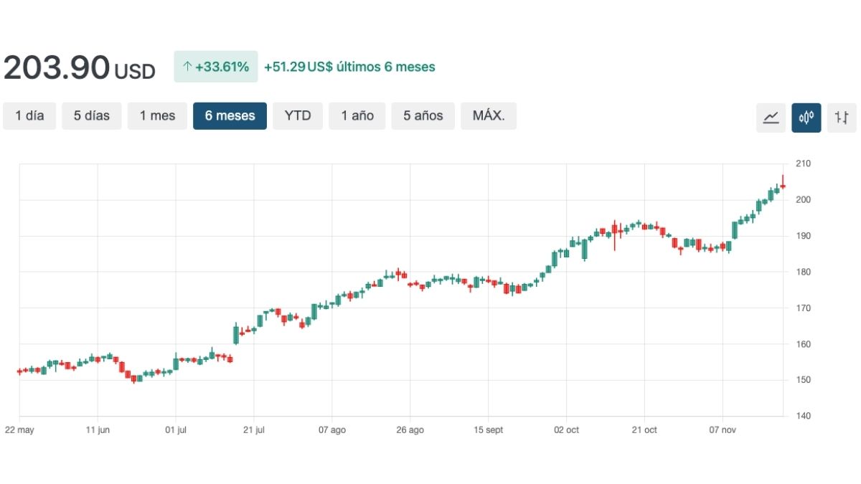The height and width of the screenshot is (484, 861).
Task: Open the "MÁX." full history view
Action: 489,115
